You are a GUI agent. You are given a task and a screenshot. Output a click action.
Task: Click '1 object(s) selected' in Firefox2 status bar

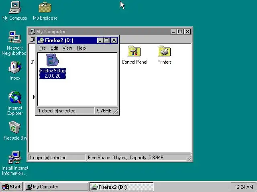[x=57, y=111]
